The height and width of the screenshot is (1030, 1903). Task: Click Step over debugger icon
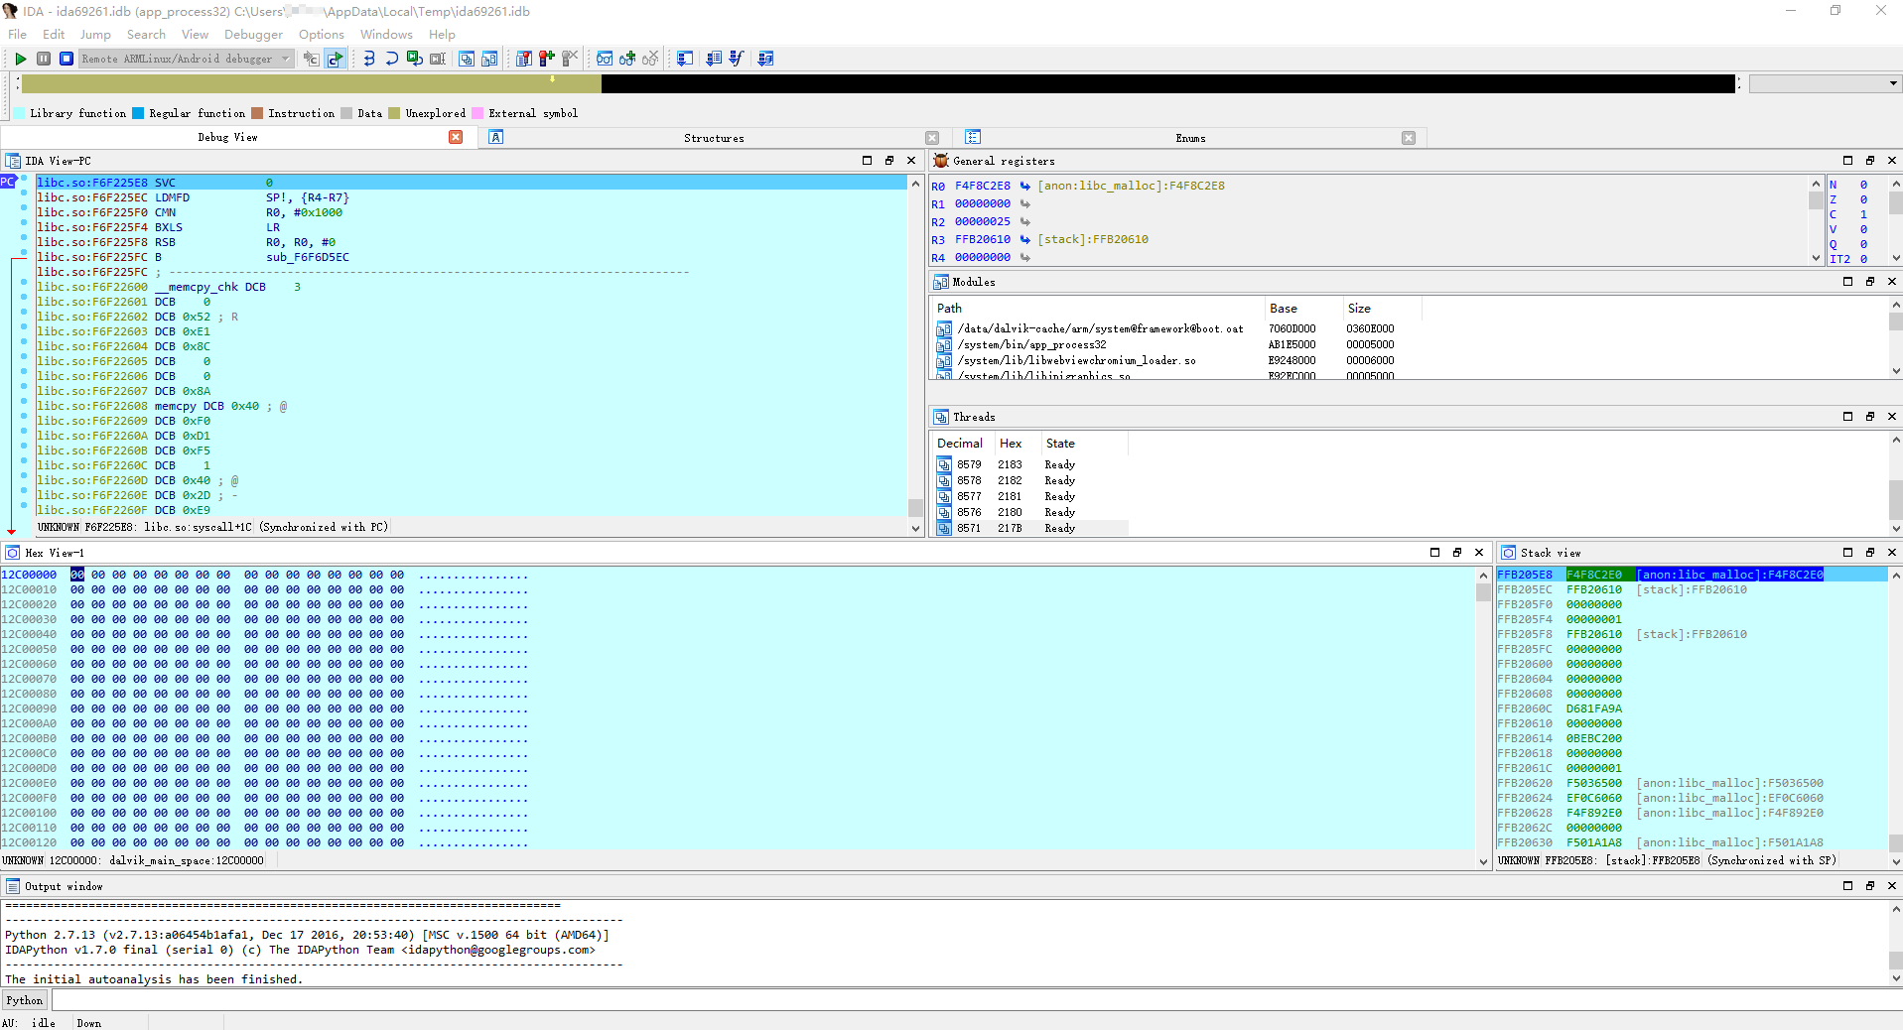click(x=392, y=59)
